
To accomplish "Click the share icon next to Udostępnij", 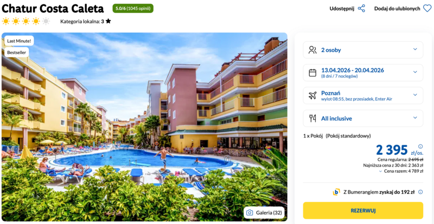I will 361,8.
